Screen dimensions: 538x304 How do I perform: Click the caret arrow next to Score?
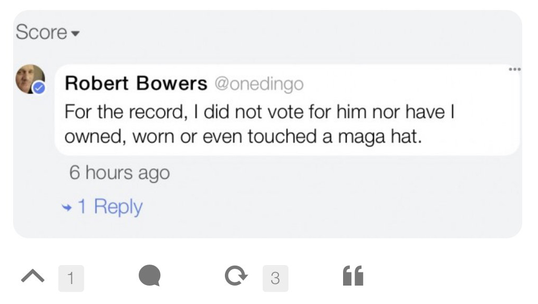point(75,34)
